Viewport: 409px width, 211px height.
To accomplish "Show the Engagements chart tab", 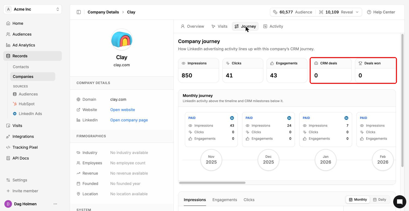I will 225,200.
